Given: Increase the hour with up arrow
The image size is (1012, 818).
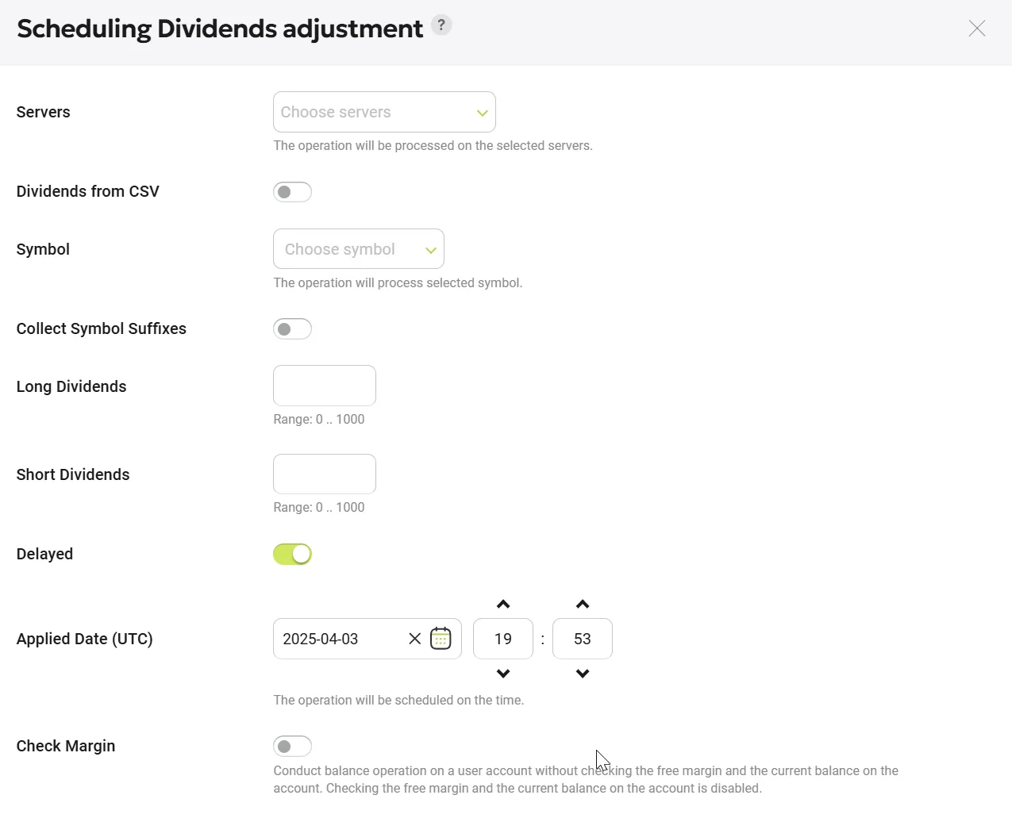Looking at the screenshot, I should coord(503,605).
